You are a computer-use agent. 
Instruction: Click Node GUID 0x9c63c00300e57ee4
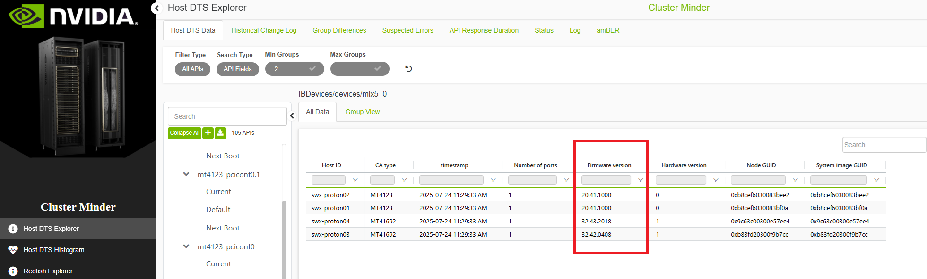760,221
